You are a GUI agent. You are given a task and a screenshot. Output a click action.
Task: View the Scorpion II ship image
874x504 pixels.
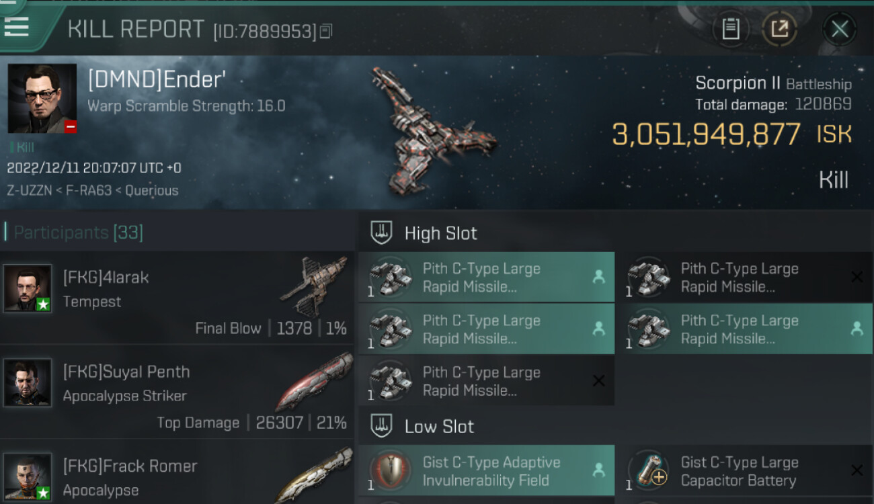coord(435,129)
